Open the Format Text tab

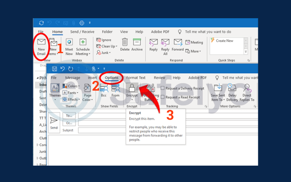(x=136, y=78)
